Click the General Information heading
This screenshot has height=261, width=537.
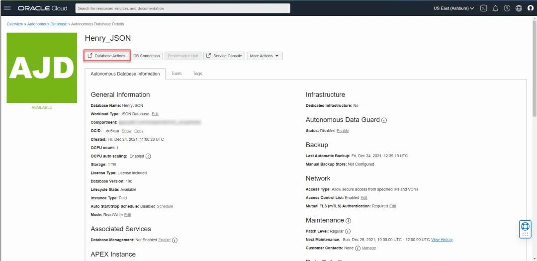[x=120, y=94]
